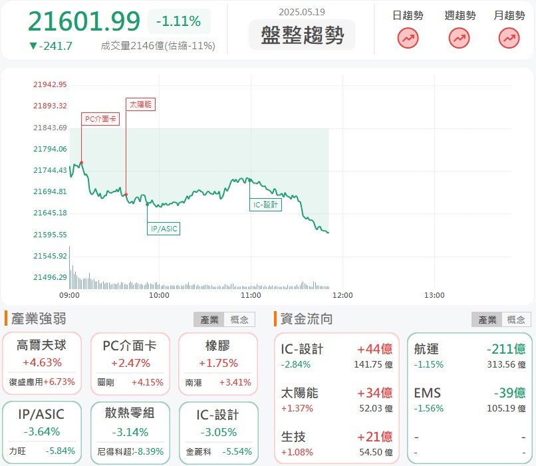
Task: Click the 141.75 億 turnover value
Action: pos(373,364)
